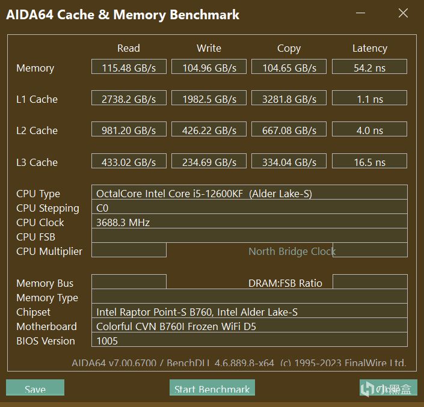Select L1 Cache Latency value 1.1 ns
424x407 pixels.
click(369, 98)
